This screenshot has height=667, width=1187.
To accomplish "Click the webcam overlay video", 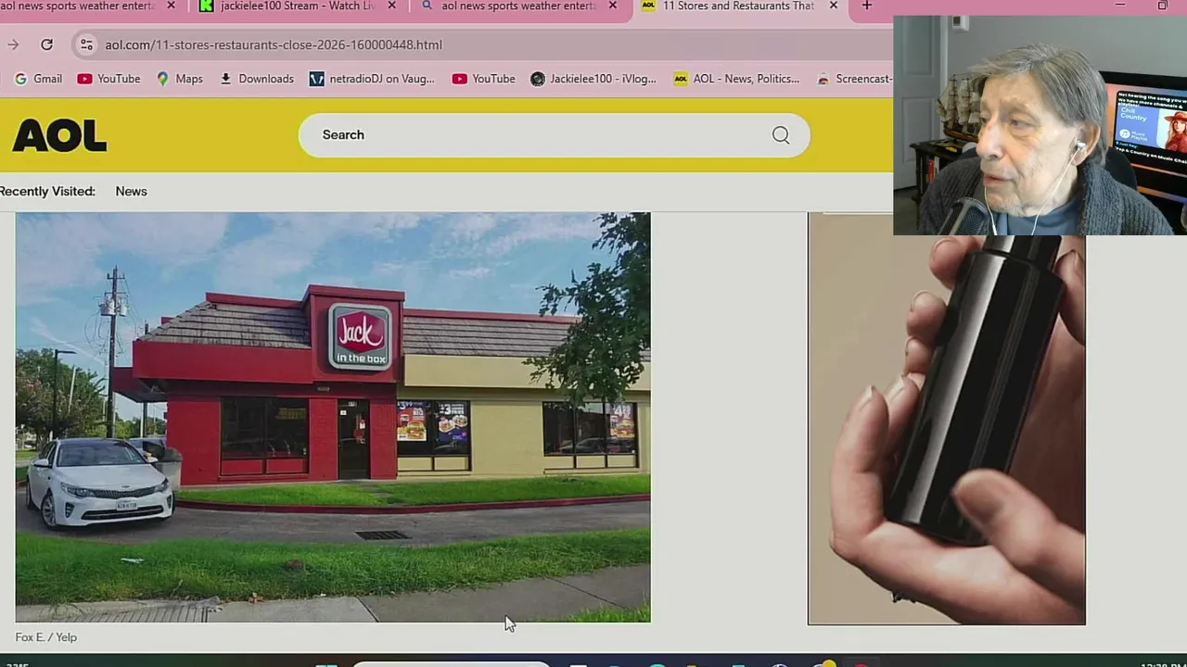I will [1040, 125].
